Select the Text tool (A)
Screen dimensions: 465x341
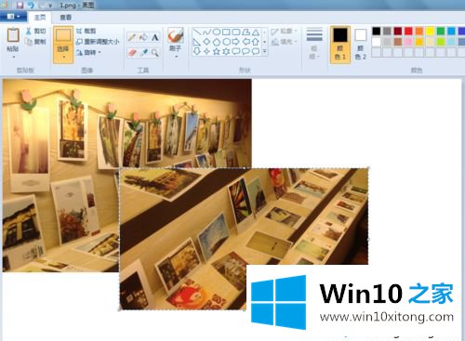(x=154, y=37)
